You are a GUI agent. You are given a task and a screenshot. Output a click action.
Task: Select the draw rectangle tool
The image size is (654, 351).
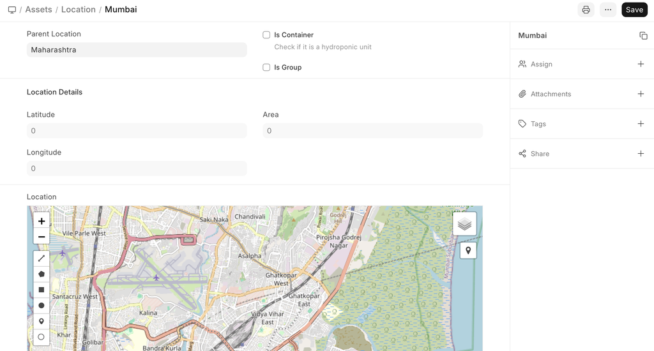42,290
